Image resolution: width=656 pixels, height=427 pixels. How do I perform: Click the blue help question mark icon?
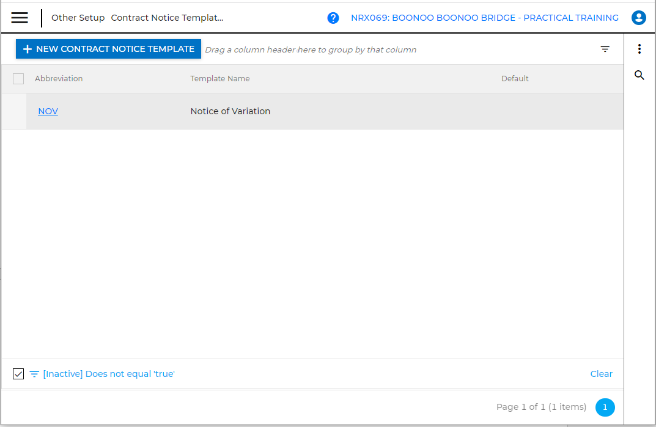pos(333,18)
